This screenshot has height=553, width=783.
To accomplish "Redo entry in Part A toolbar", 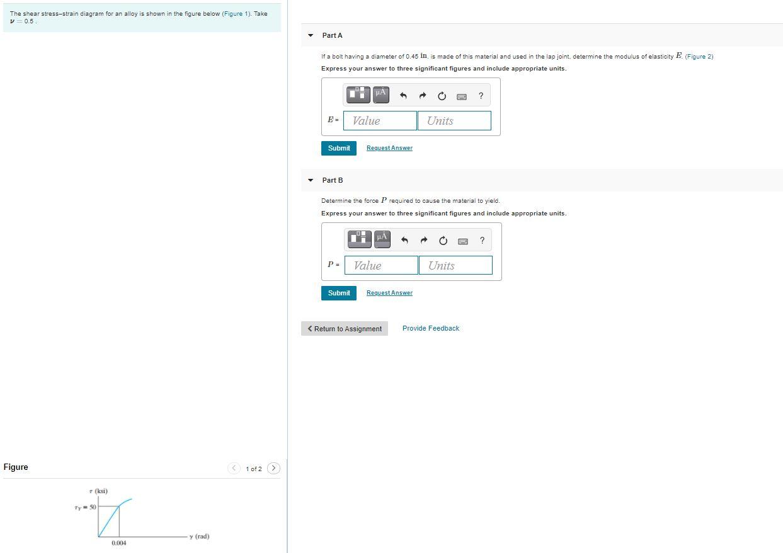I will click(423, 96).
